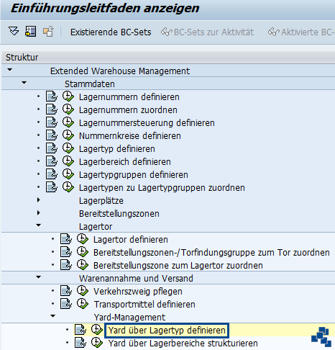Open documentation icon for Lagernummern zuordnen
Screen dimensions: 335x350
pos(52,109)
